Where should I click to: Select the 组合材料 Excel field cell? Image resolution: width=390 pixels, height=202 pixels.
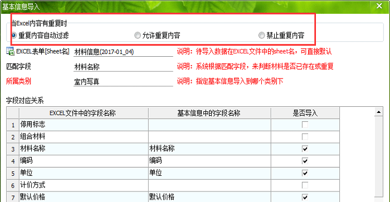(x=84, y=137)
